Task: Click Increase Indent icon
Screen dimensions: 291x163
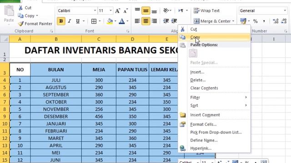Action: [x=174, y=21]
